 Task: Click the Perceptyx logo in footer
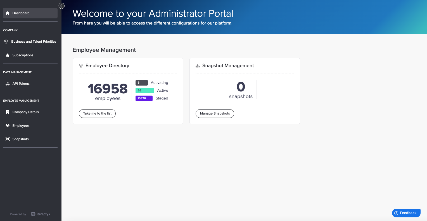point(41,214)
